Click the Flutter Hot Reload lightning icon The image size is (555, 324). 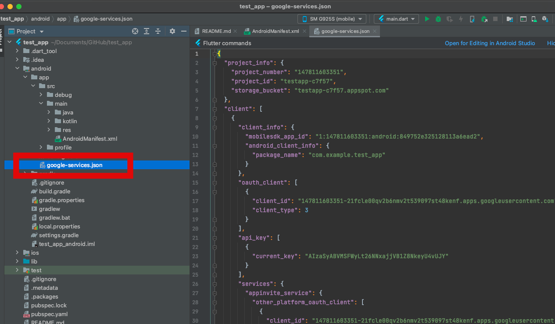(x=461, y=19)
